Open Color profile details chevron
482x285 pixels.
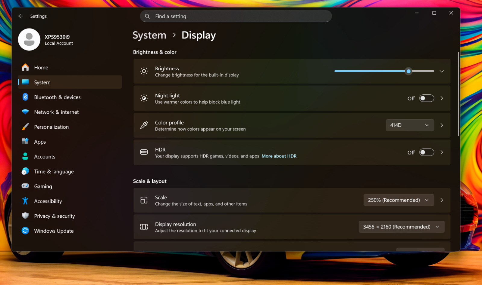(x=442, y=125)
